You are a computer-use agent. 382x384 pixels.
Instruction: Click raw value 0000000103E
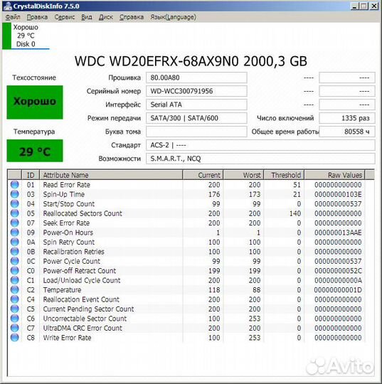coord(338,194)
